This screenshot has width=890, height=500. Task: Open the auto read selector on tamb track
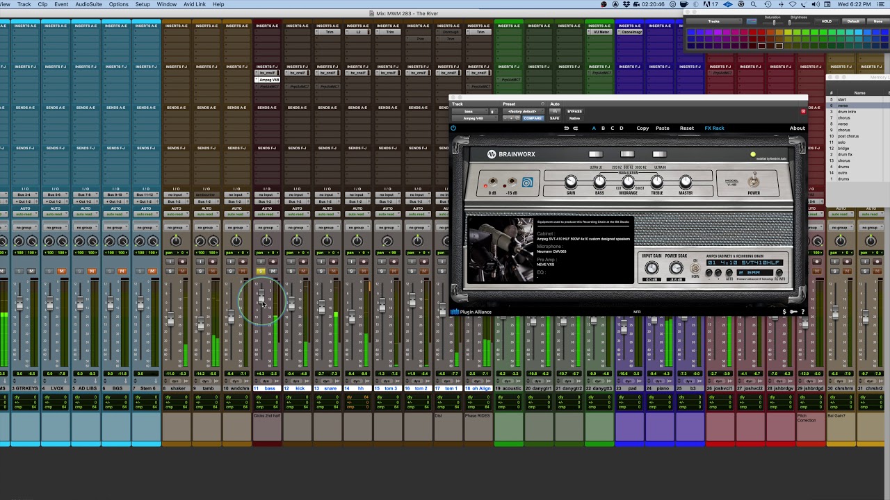click(x=207, y=214)
